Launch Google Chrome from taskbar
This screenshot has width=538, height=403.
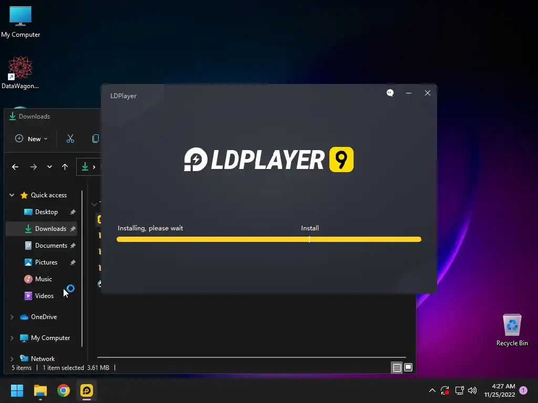[64, 390]
